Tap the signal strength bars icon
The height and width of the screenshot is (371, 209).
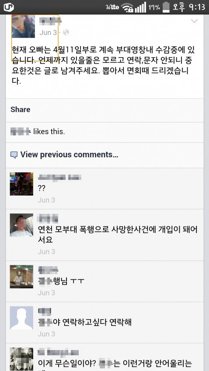pyautogui.click(x=140, y=7)
